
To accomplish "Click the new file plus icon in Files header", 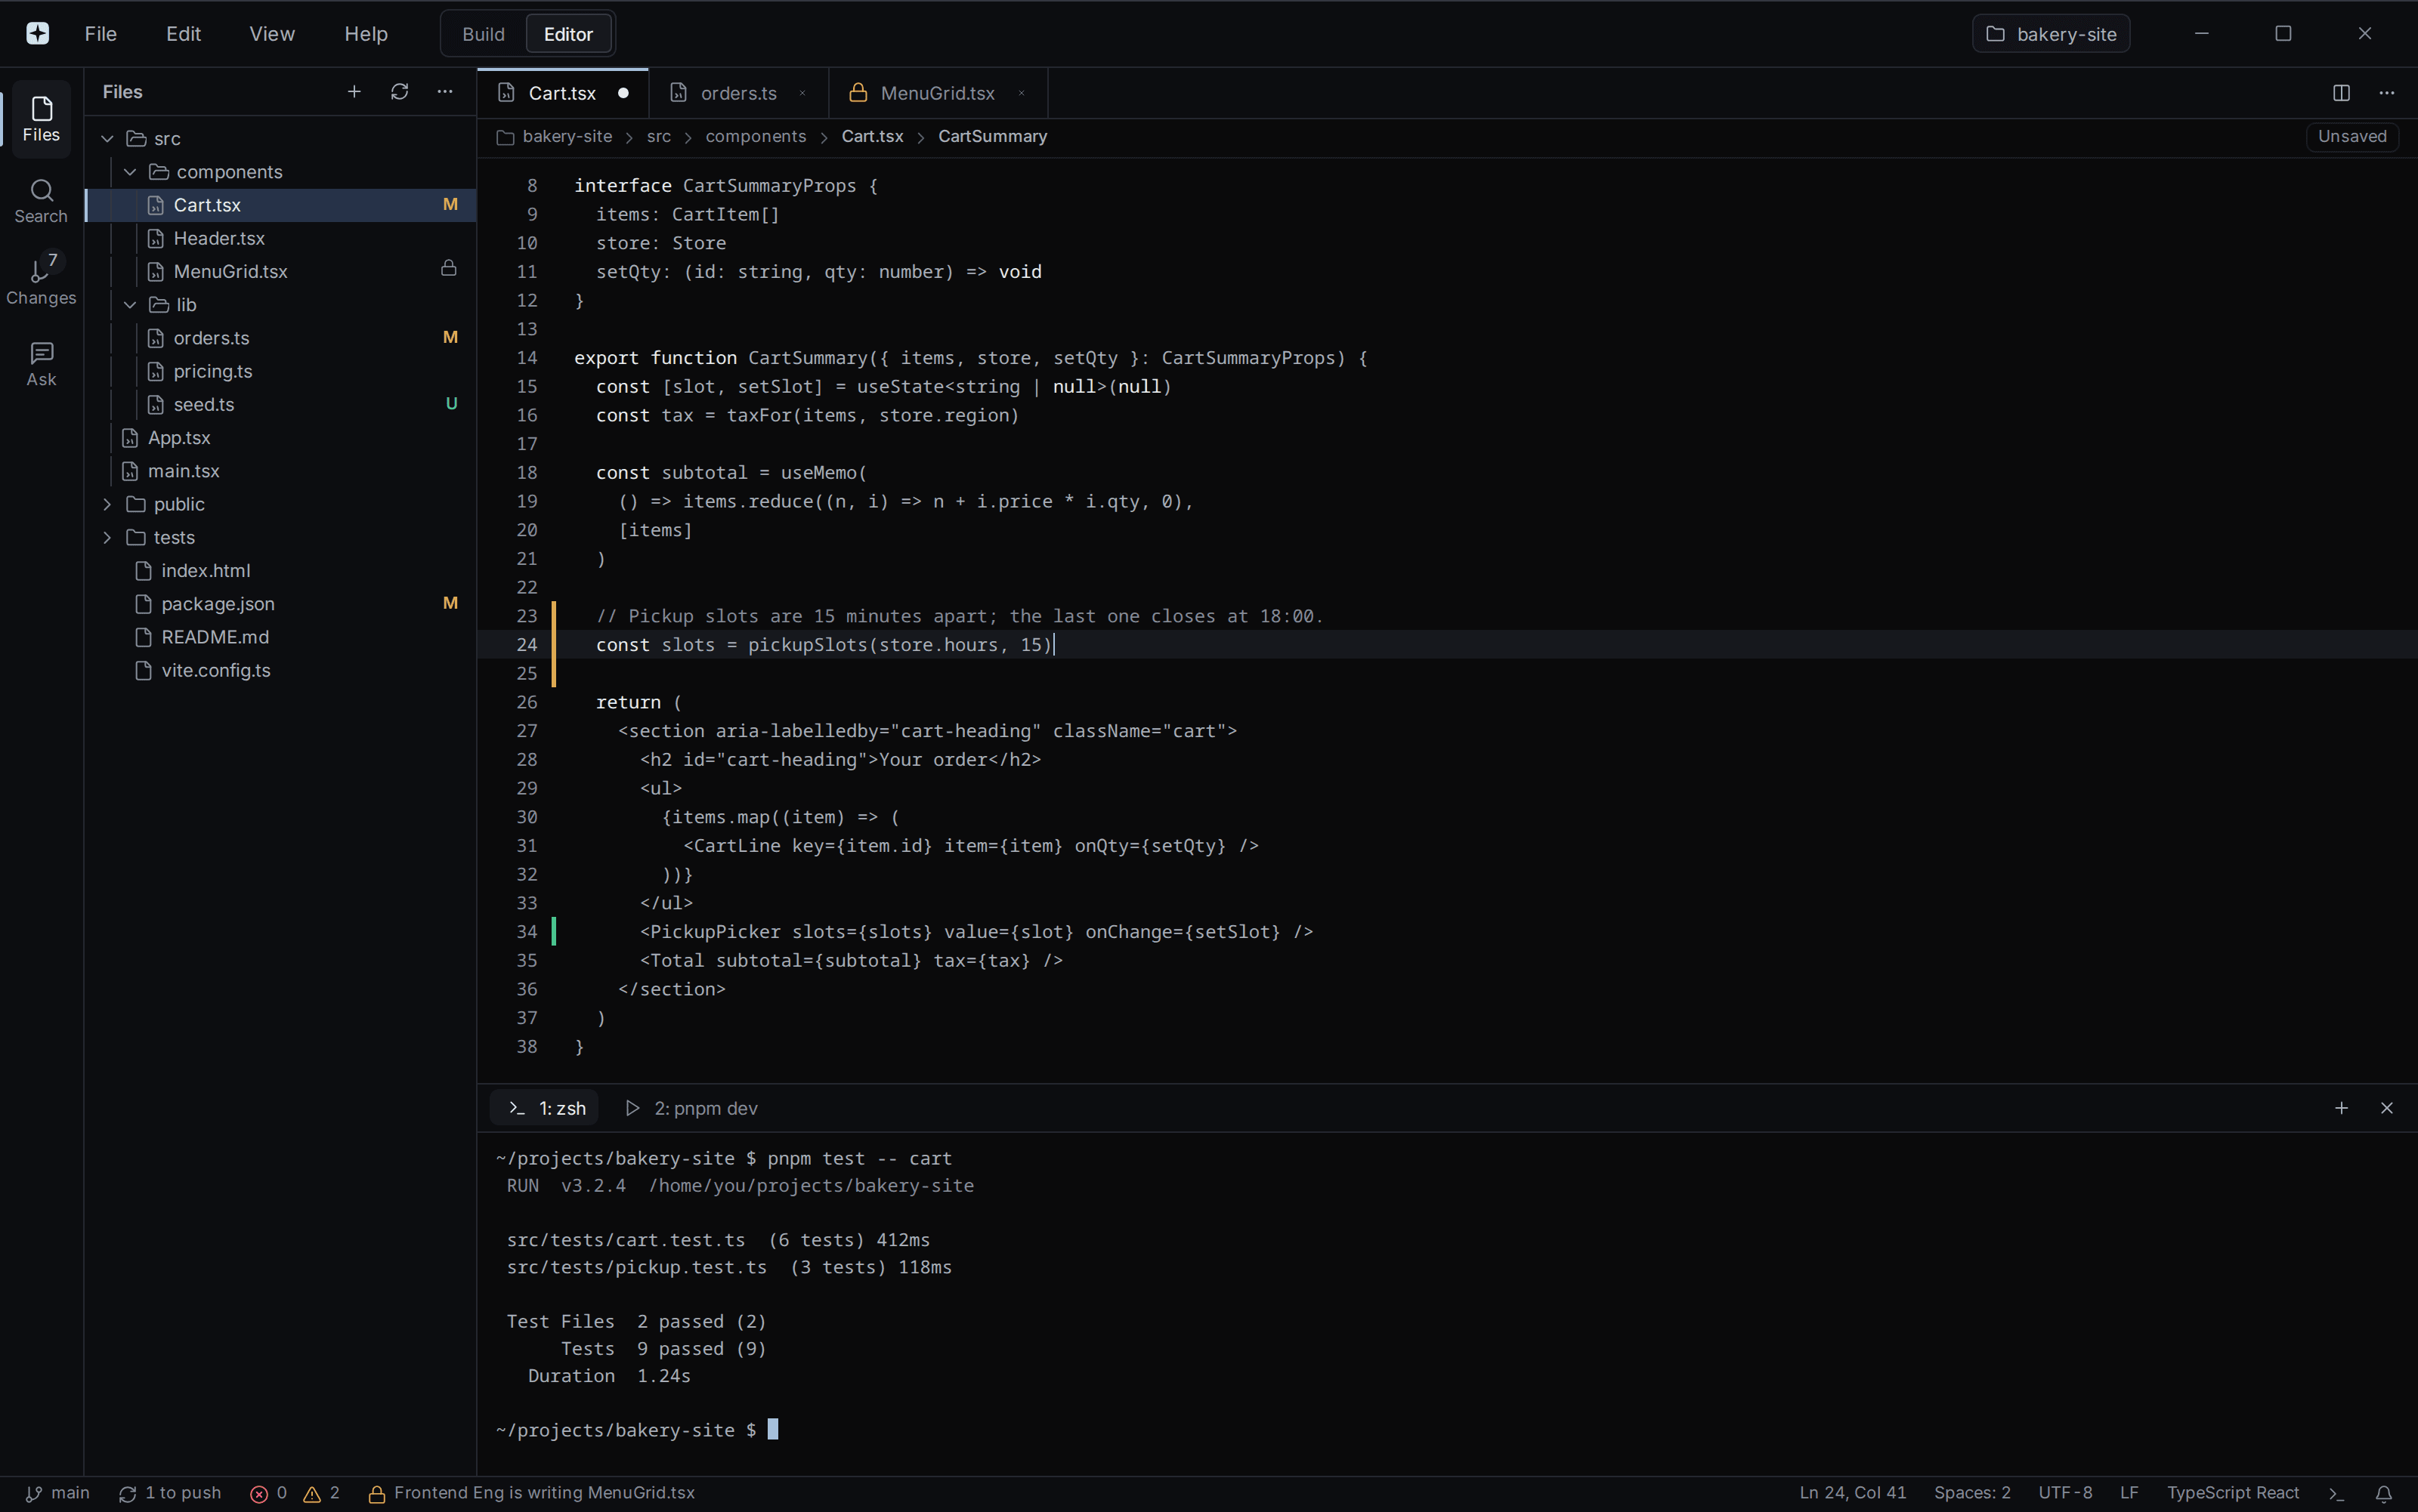I will 354,92.
